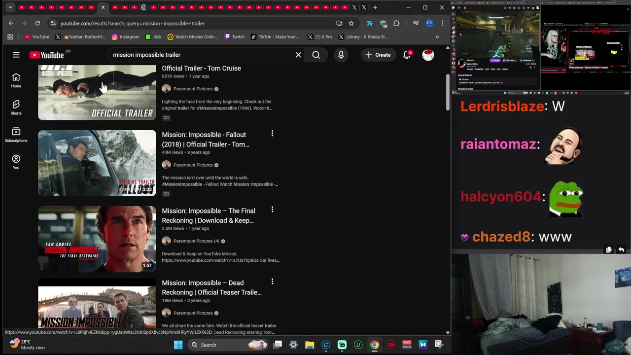Viewport: 631px width, 355px height.
Task: Open the media controls icon
Action: coord(416,23)
